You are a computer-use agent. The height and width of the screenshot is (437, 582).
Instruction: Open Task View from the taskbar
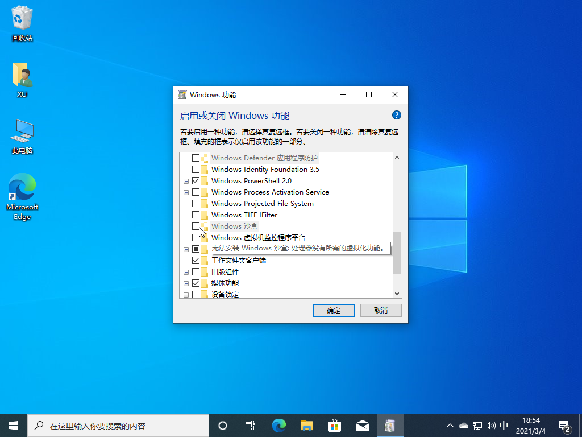250,426
